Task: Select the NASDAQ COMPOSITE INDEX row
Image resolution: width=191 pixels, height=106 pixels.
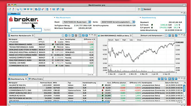Action: 51,58
